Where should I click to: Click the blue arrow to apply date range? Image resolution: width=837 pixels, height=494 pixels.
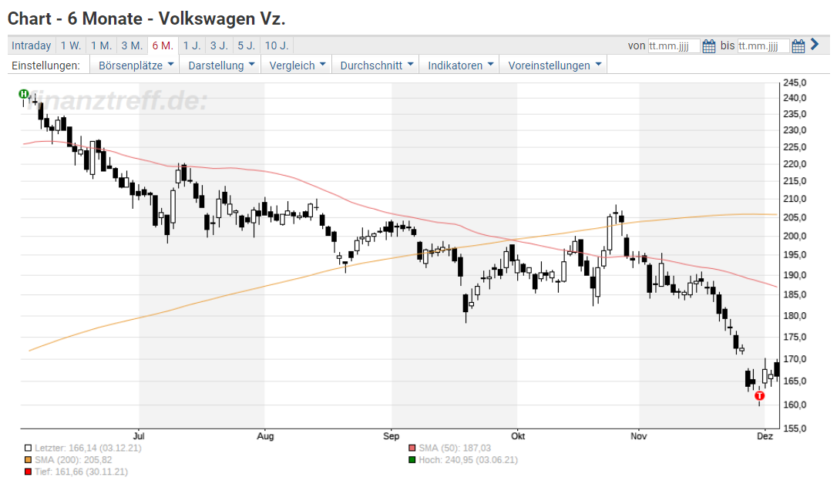tap(815, 45)
